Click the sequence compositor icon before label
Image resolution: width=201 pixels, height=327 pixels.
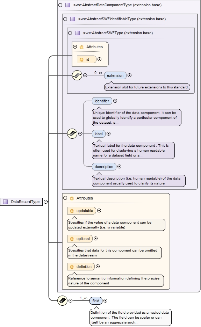pyautogui.click(x=72, y=134)
